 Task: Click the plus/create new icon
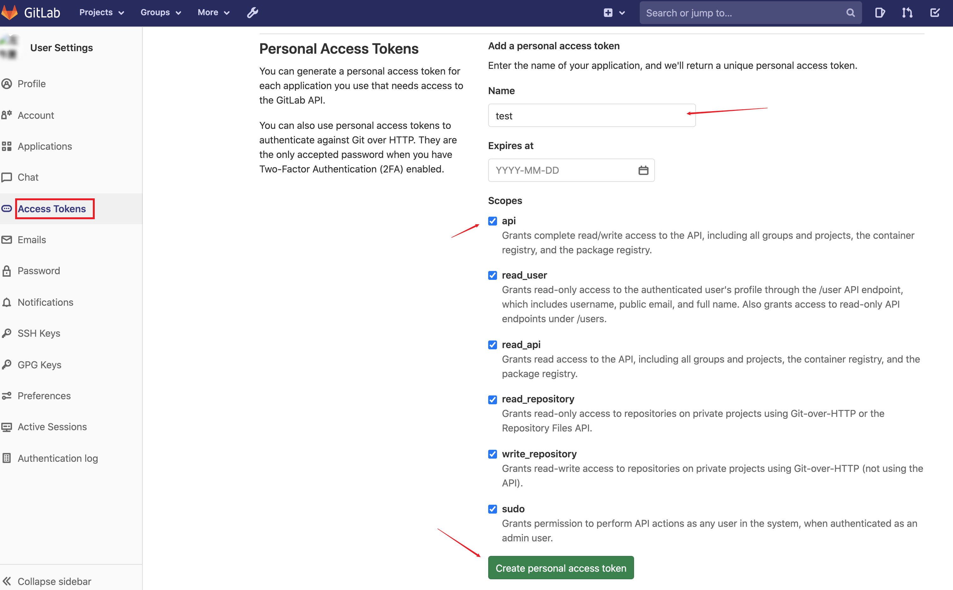[608, 12]
